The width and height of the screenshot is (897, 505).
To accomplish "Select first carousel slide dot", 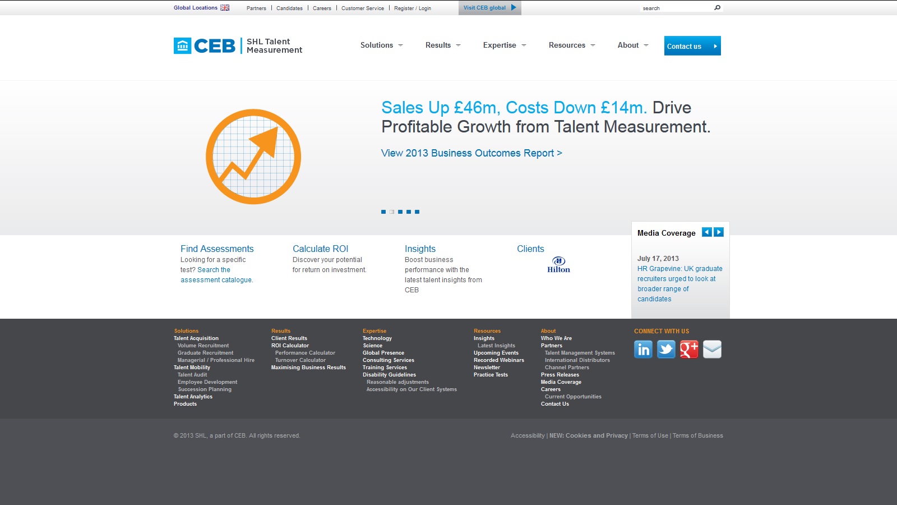I will 383,212.
